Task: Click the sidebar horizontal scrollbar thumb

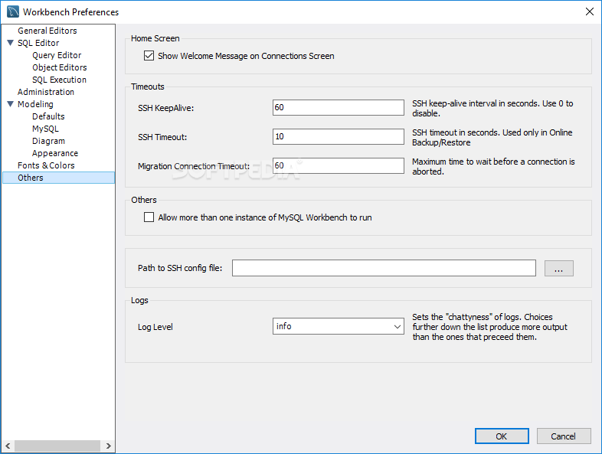Action: pos(57,446)
